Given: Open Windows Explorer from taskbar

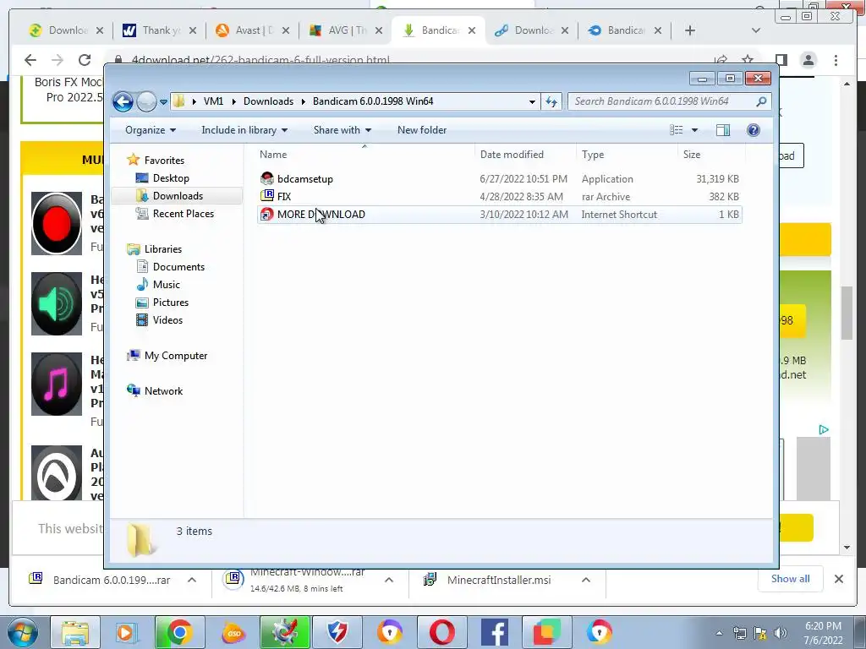Looking at the screenshot, I should click(x=75, y=632).
